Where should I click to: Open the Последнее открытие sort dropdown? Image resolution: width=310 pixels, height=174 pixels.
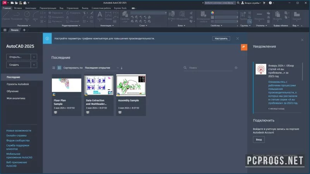pos(102,68)
